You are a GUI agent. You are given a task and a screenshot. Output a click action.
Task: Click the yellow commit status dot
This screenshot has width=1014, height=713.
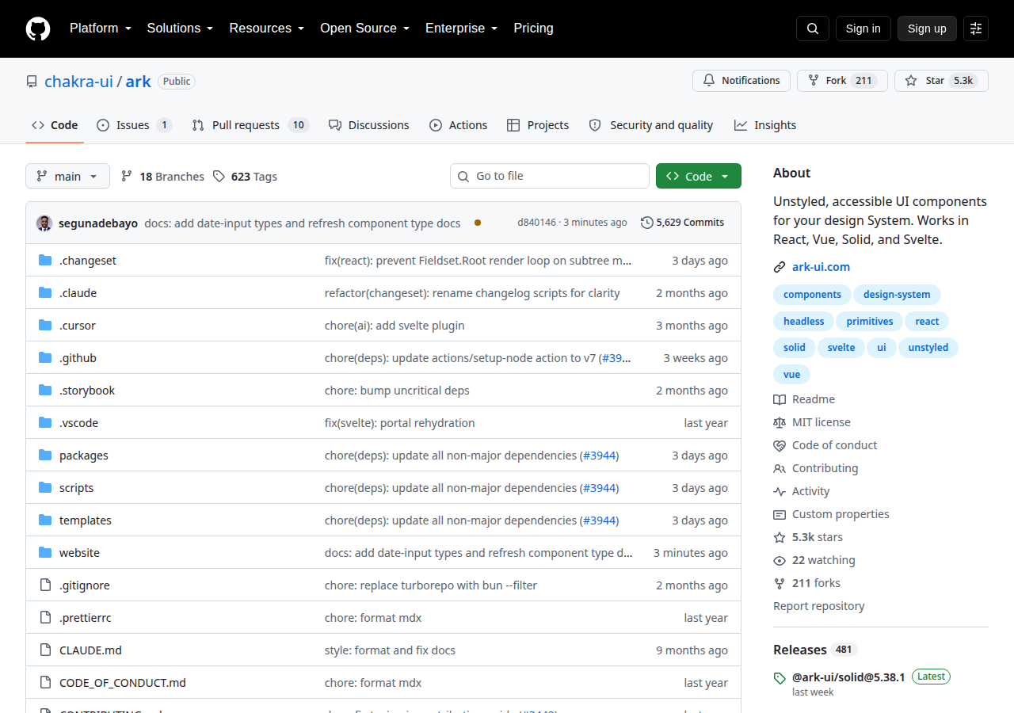[x=478, y=223]
